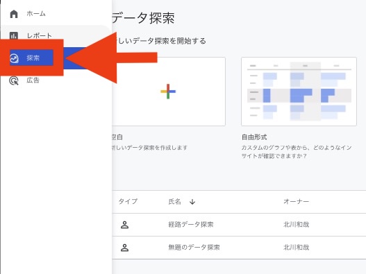Open the 自由形式 template thumbnail
This screenshot has height=274, width=366.
[x=299, y=92]
